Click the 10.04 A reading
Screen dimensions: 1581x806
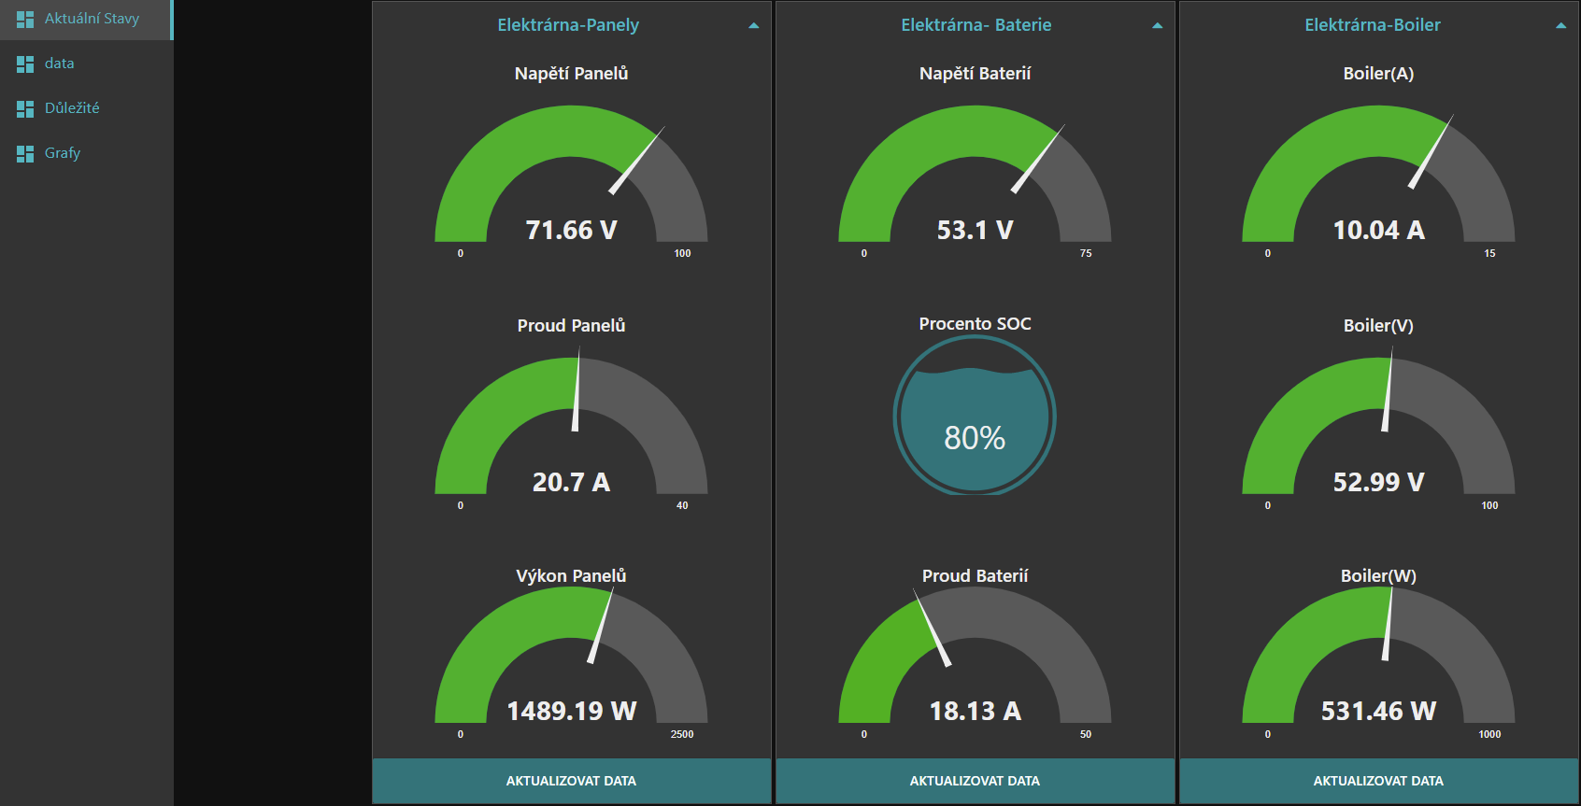(1378, 230)
